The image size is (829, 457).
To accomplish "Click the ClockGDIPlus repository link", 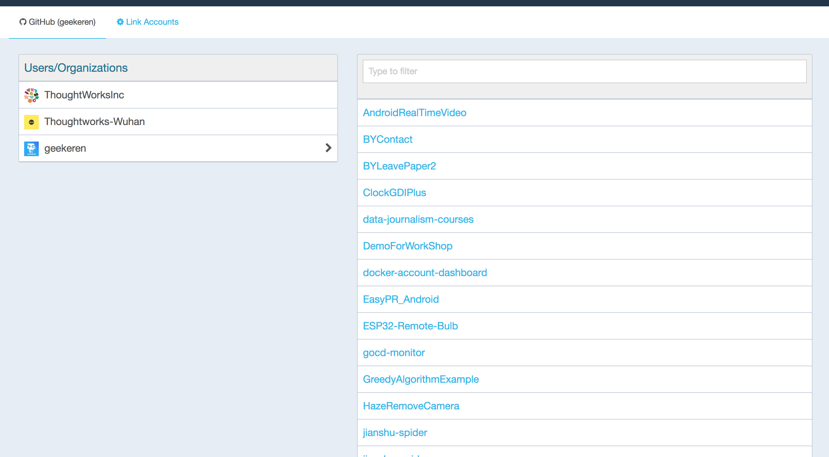I will point(394,193).
